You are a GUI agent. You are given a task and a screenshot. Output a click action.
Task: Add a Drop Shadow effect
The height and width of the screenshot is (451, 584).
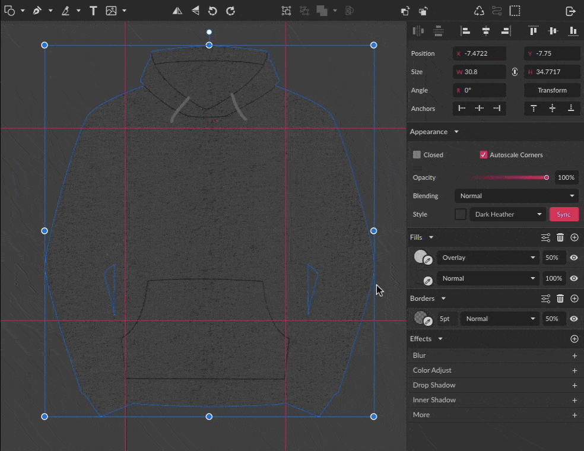click(x=574, y=385)
